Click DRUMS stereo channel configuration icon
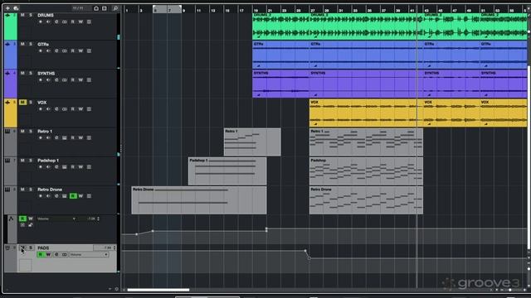531x298 pixels. coord(65,22)
